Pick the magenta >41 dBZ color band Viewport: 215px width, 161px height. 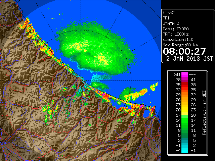click(185, 75)
